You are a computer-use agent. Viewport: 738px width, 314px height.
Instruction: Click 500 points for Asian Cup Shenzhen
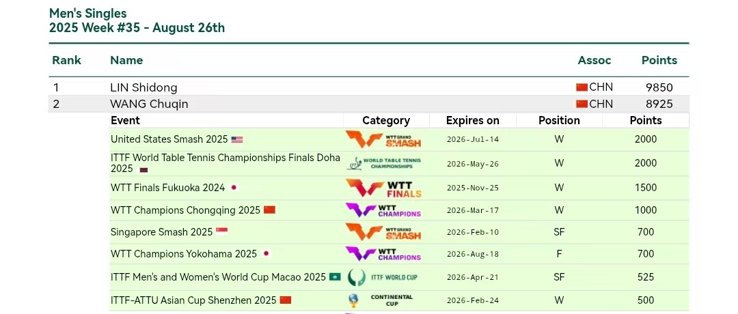[x=646, y=300]
